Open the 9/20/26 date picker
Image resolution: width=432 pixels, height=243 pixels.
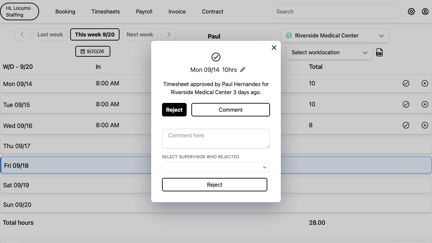(93, 51)
